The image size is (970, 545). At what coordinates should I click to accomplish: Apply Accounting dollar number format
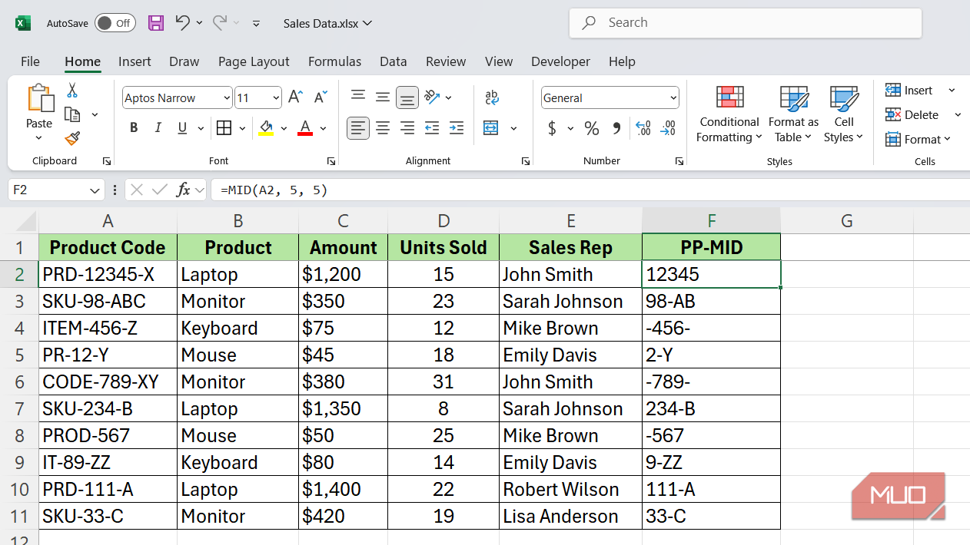pyautogui.click(x=552, y=128)
